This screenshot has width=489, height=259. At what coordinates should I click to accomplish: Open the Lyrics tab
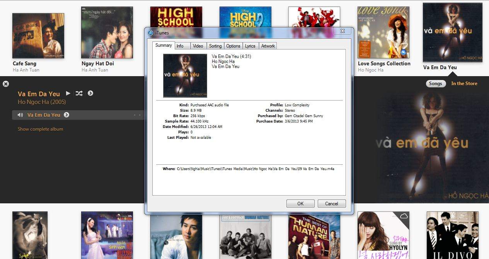click(x=250, y=46)
